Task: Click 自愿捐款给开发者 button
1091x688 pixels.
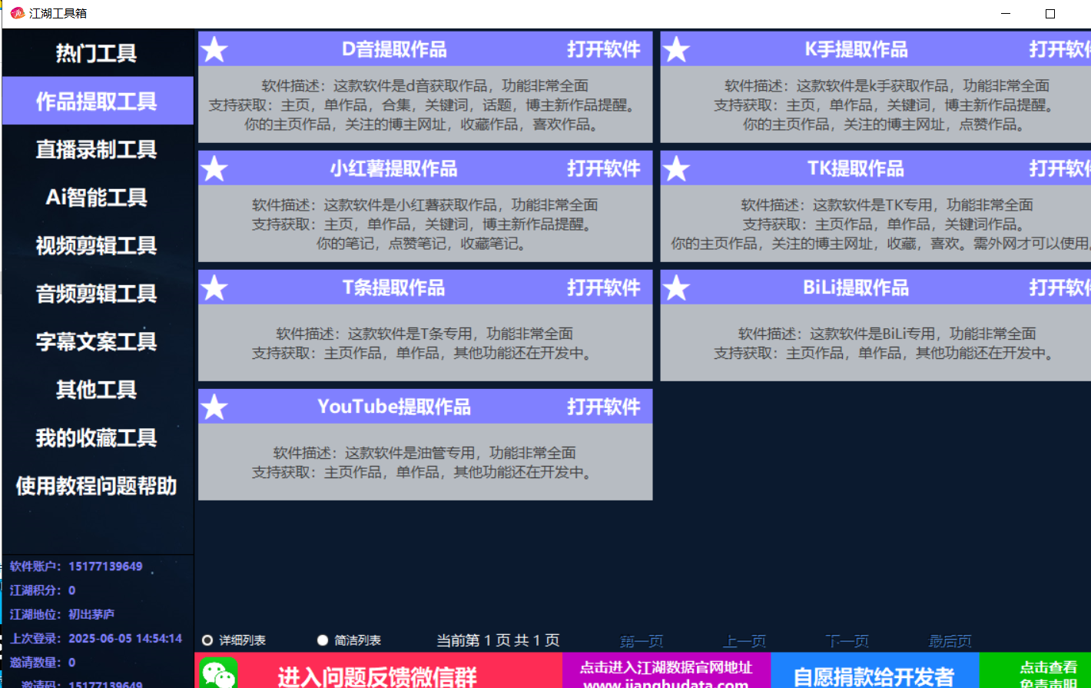Action: (x=875, y=670)
